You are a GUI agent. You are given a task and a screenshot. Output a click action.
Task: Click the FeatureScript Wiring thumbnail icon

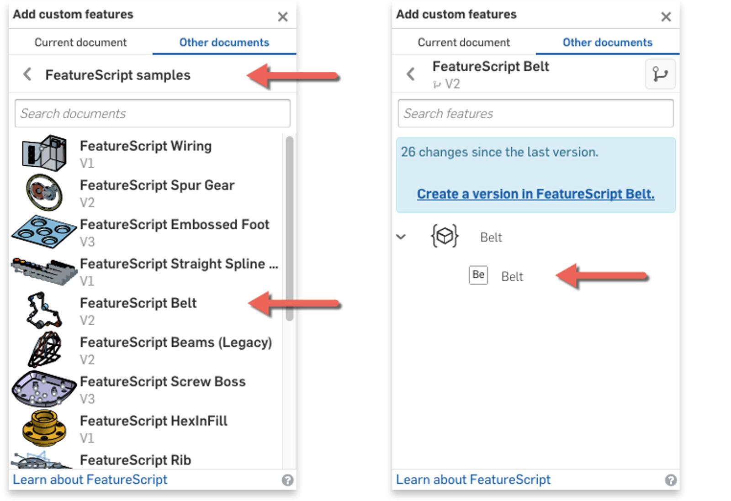point(44,153)
